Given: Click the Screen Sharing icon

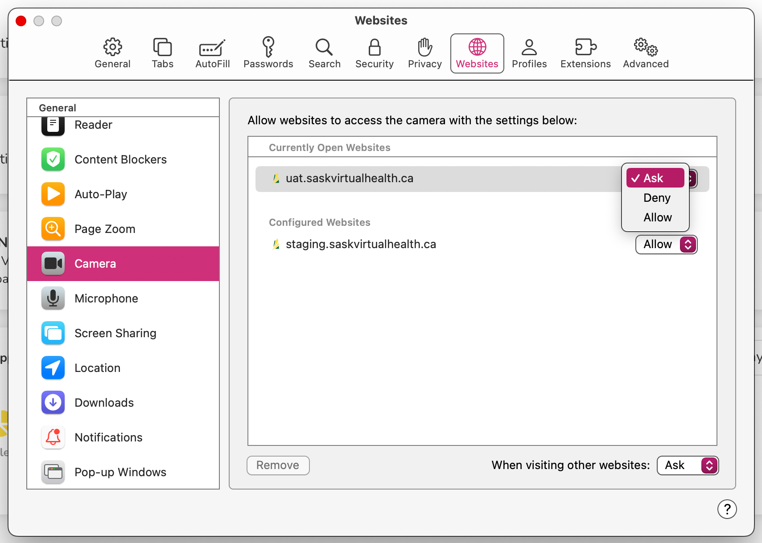Looking at the screenshot, I should click(x=53, y=333).
